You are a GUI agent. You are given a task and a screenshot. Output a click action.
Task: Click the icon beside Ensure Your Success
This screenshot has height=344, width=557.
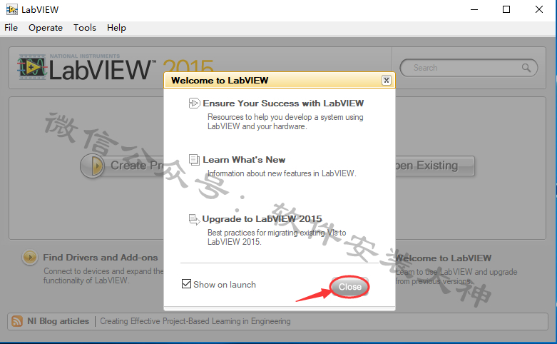tap(194, 103)
